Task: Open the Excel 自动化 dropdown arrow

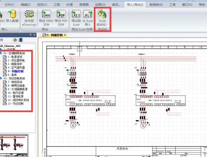Action: pyautogui.click(x=107, y=25)
